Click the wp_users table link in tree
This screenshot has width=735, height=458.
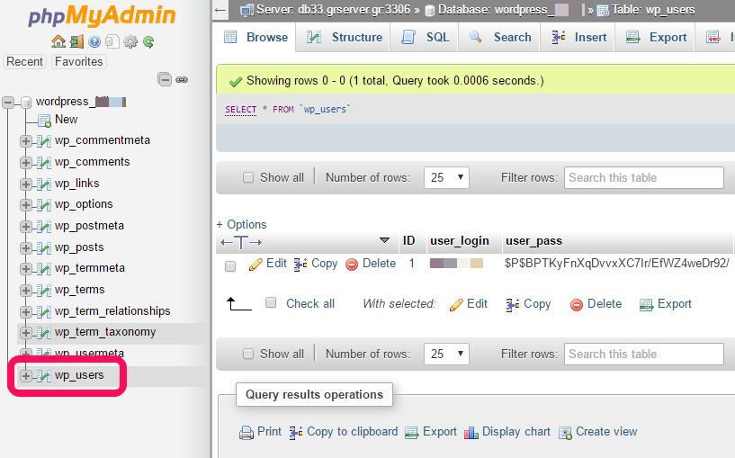[79, 375]
